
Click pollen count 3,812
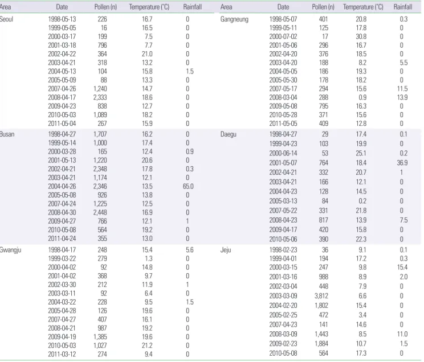[321, 296]
